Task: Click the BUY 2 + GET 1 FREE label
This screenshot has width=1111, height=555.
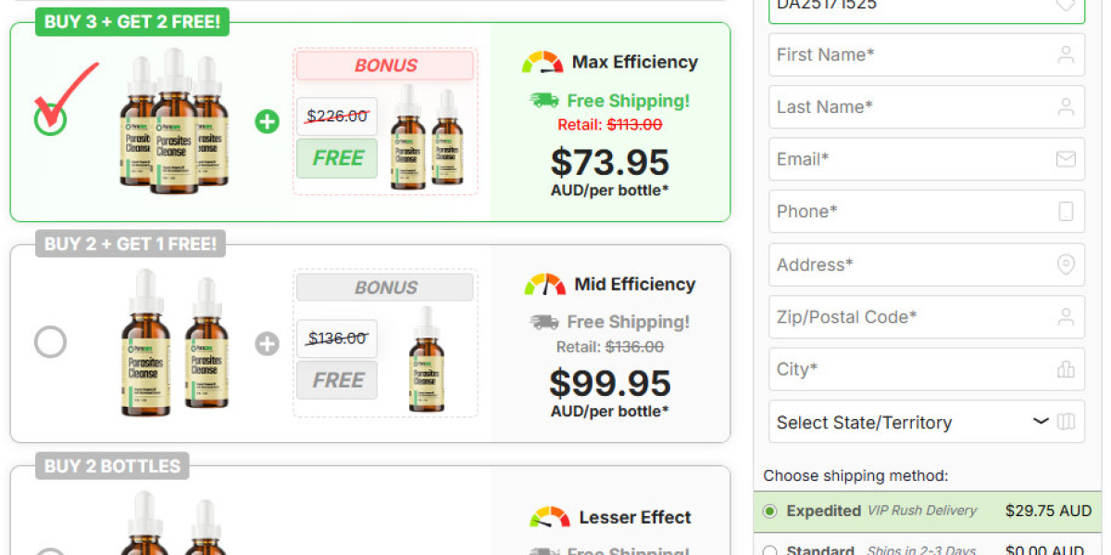Action: pyautogui.click(x=131, y=244)
